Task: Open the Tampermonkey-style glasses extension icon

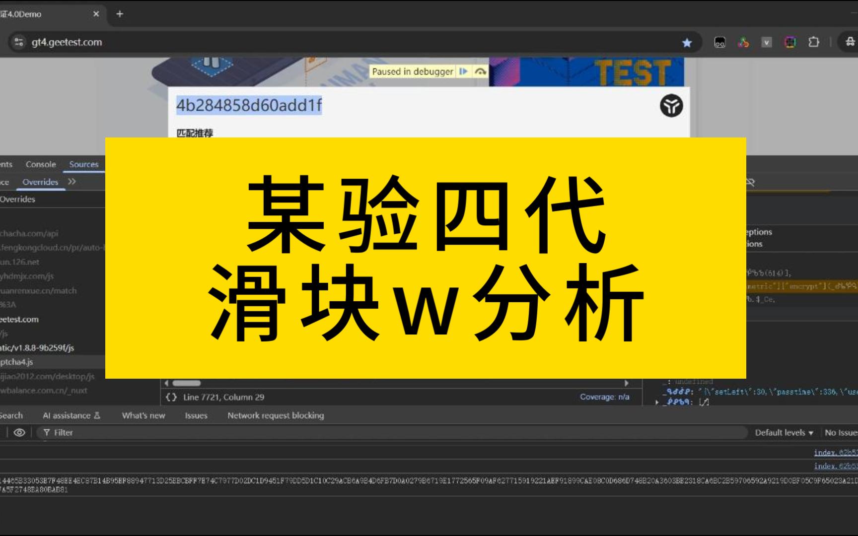Action: click(x=719, y=43)
